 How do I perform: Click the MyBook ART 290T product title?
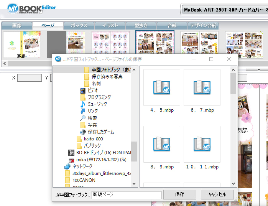point(225,10)
